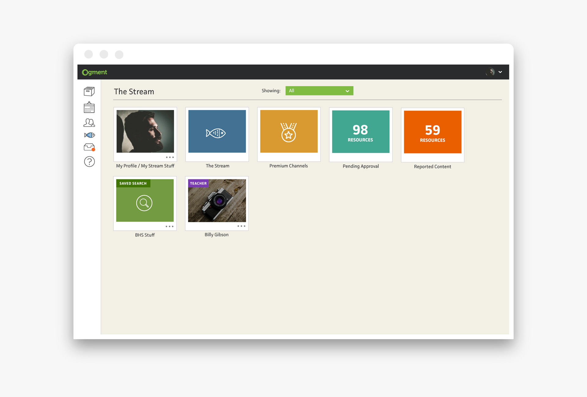Image resolution: width=587 pixels, height=397 pixels.
Task: Click the Saved Search badge
Action: (133, 183)
